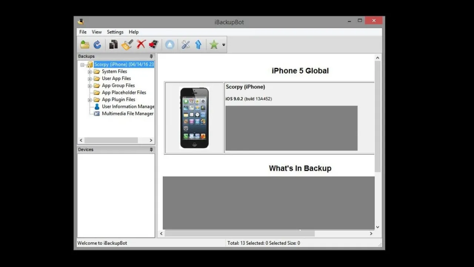
Task: Click the User Information Manager person icon
Action: tap(97, 106)
